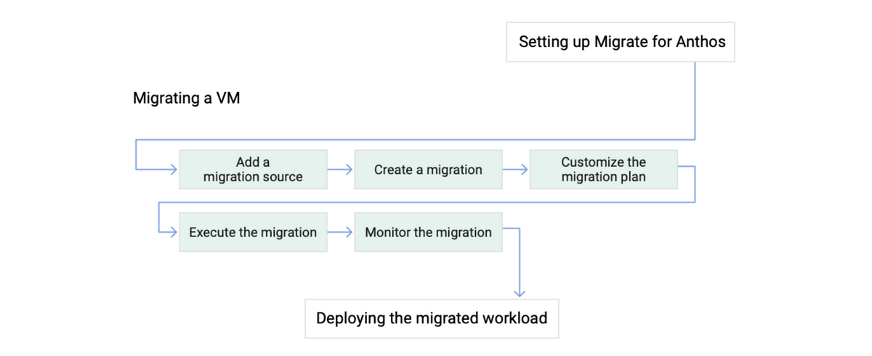Click the Monitor the migration step
Viewport: 872px width, 356px height.
click(x=428, y=233)
